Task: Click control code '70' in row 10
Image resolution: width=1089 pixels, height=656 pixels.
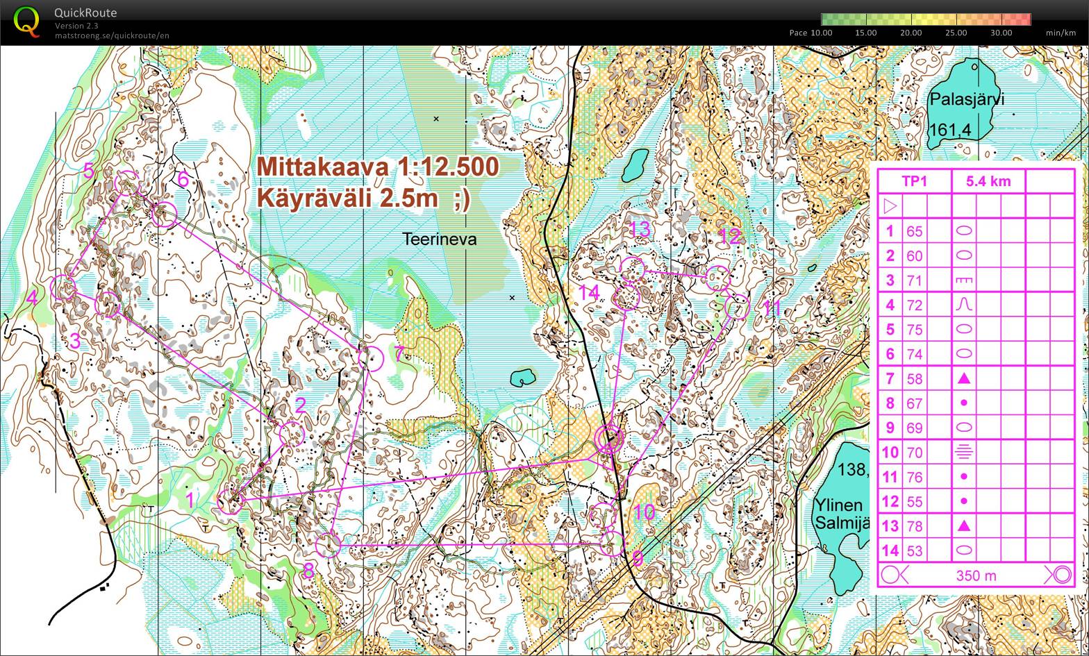Action: point(915,453)
